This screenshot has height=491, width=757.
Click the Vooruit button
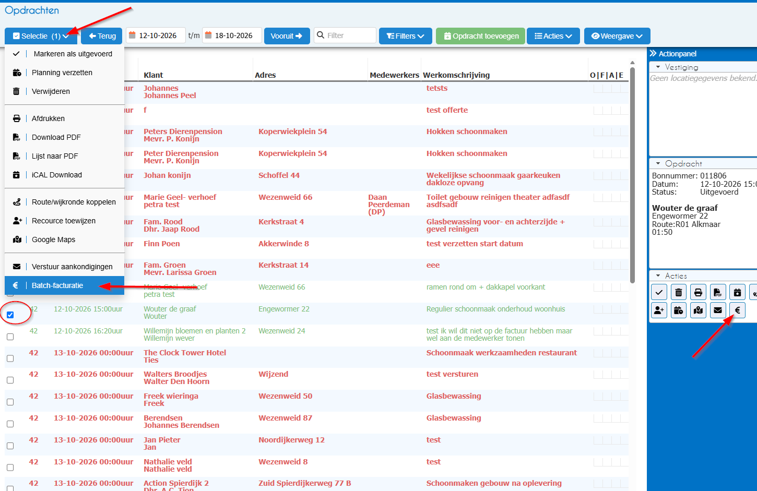(287, 36)
